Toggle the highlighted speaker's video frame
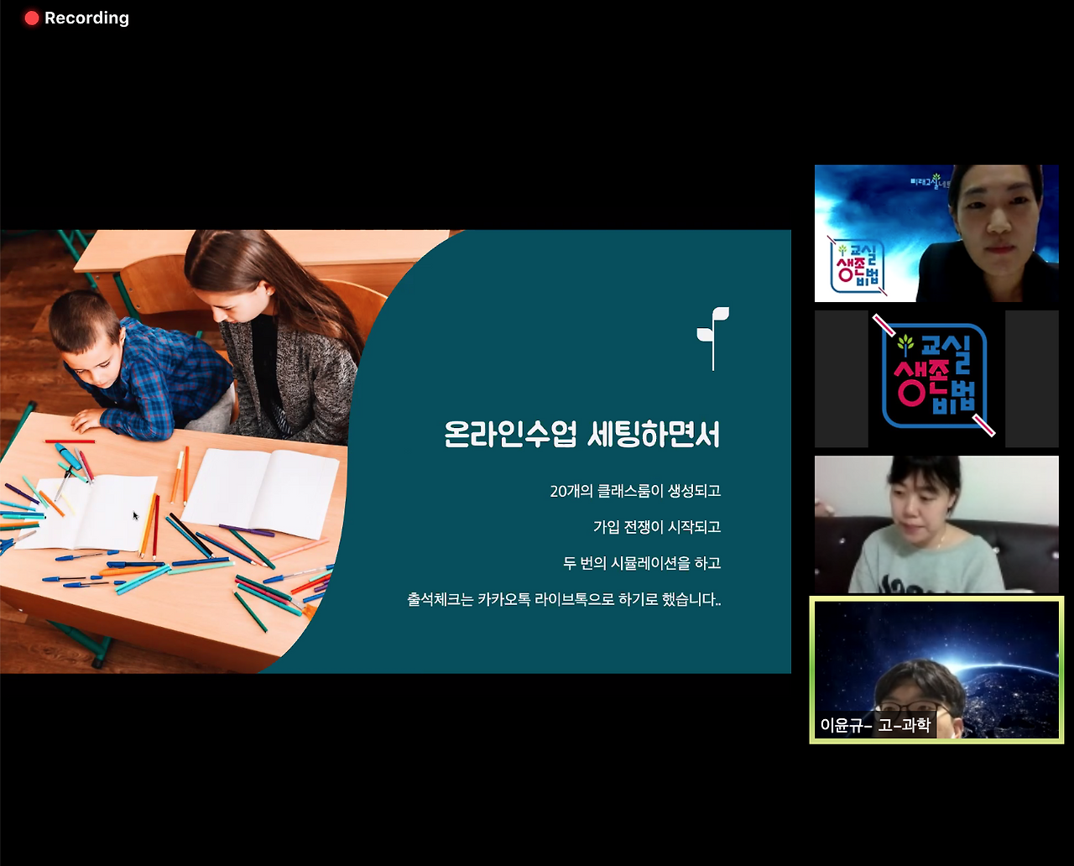This screenshot has width=1074, height=866. coord(937,670)
